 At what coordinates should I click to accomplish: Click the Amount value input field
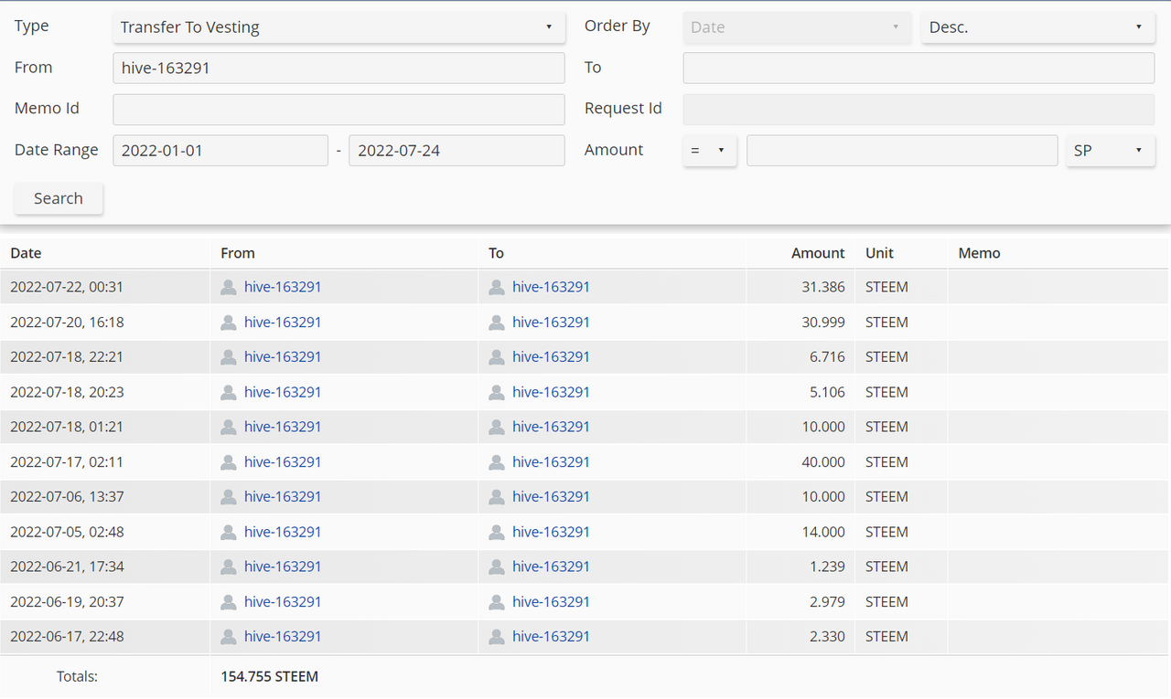click(x=902, y=150)
